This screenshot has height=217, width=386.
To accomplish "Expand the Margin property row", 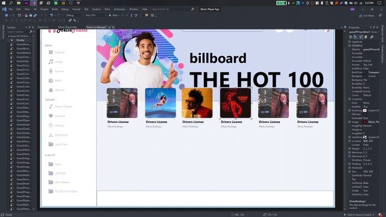I will click(x=350, y=149).
